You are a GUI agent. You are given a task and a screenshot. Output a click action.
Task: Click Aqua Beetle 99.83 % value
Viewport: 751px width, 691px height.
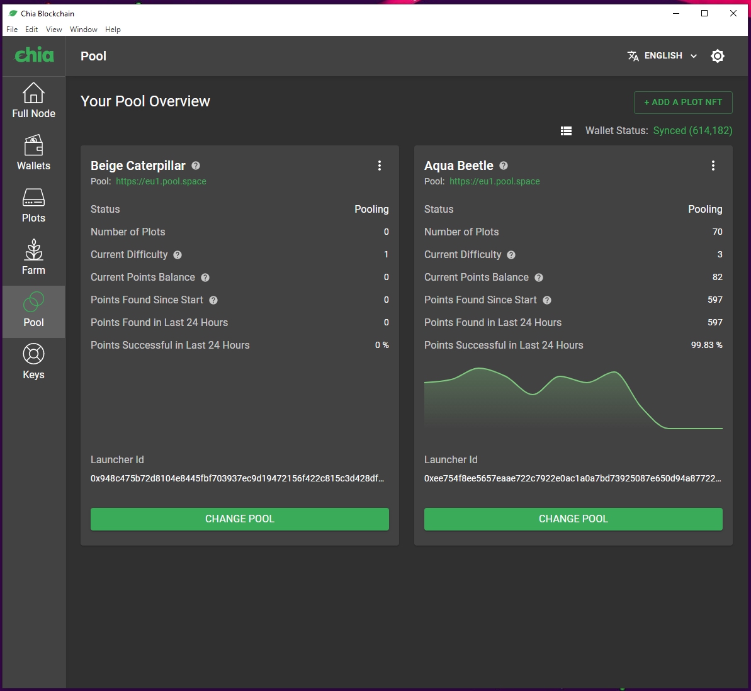tap(706, 345)
